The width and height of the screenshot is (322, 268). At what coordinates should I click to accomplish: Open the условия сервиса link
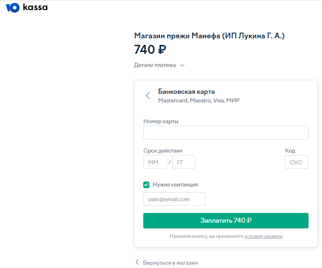coord(263,236)
